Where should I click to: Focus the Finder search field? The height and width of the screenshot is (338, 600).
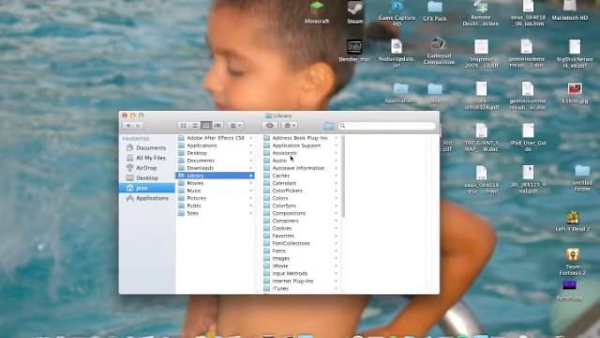pos(386,126)
